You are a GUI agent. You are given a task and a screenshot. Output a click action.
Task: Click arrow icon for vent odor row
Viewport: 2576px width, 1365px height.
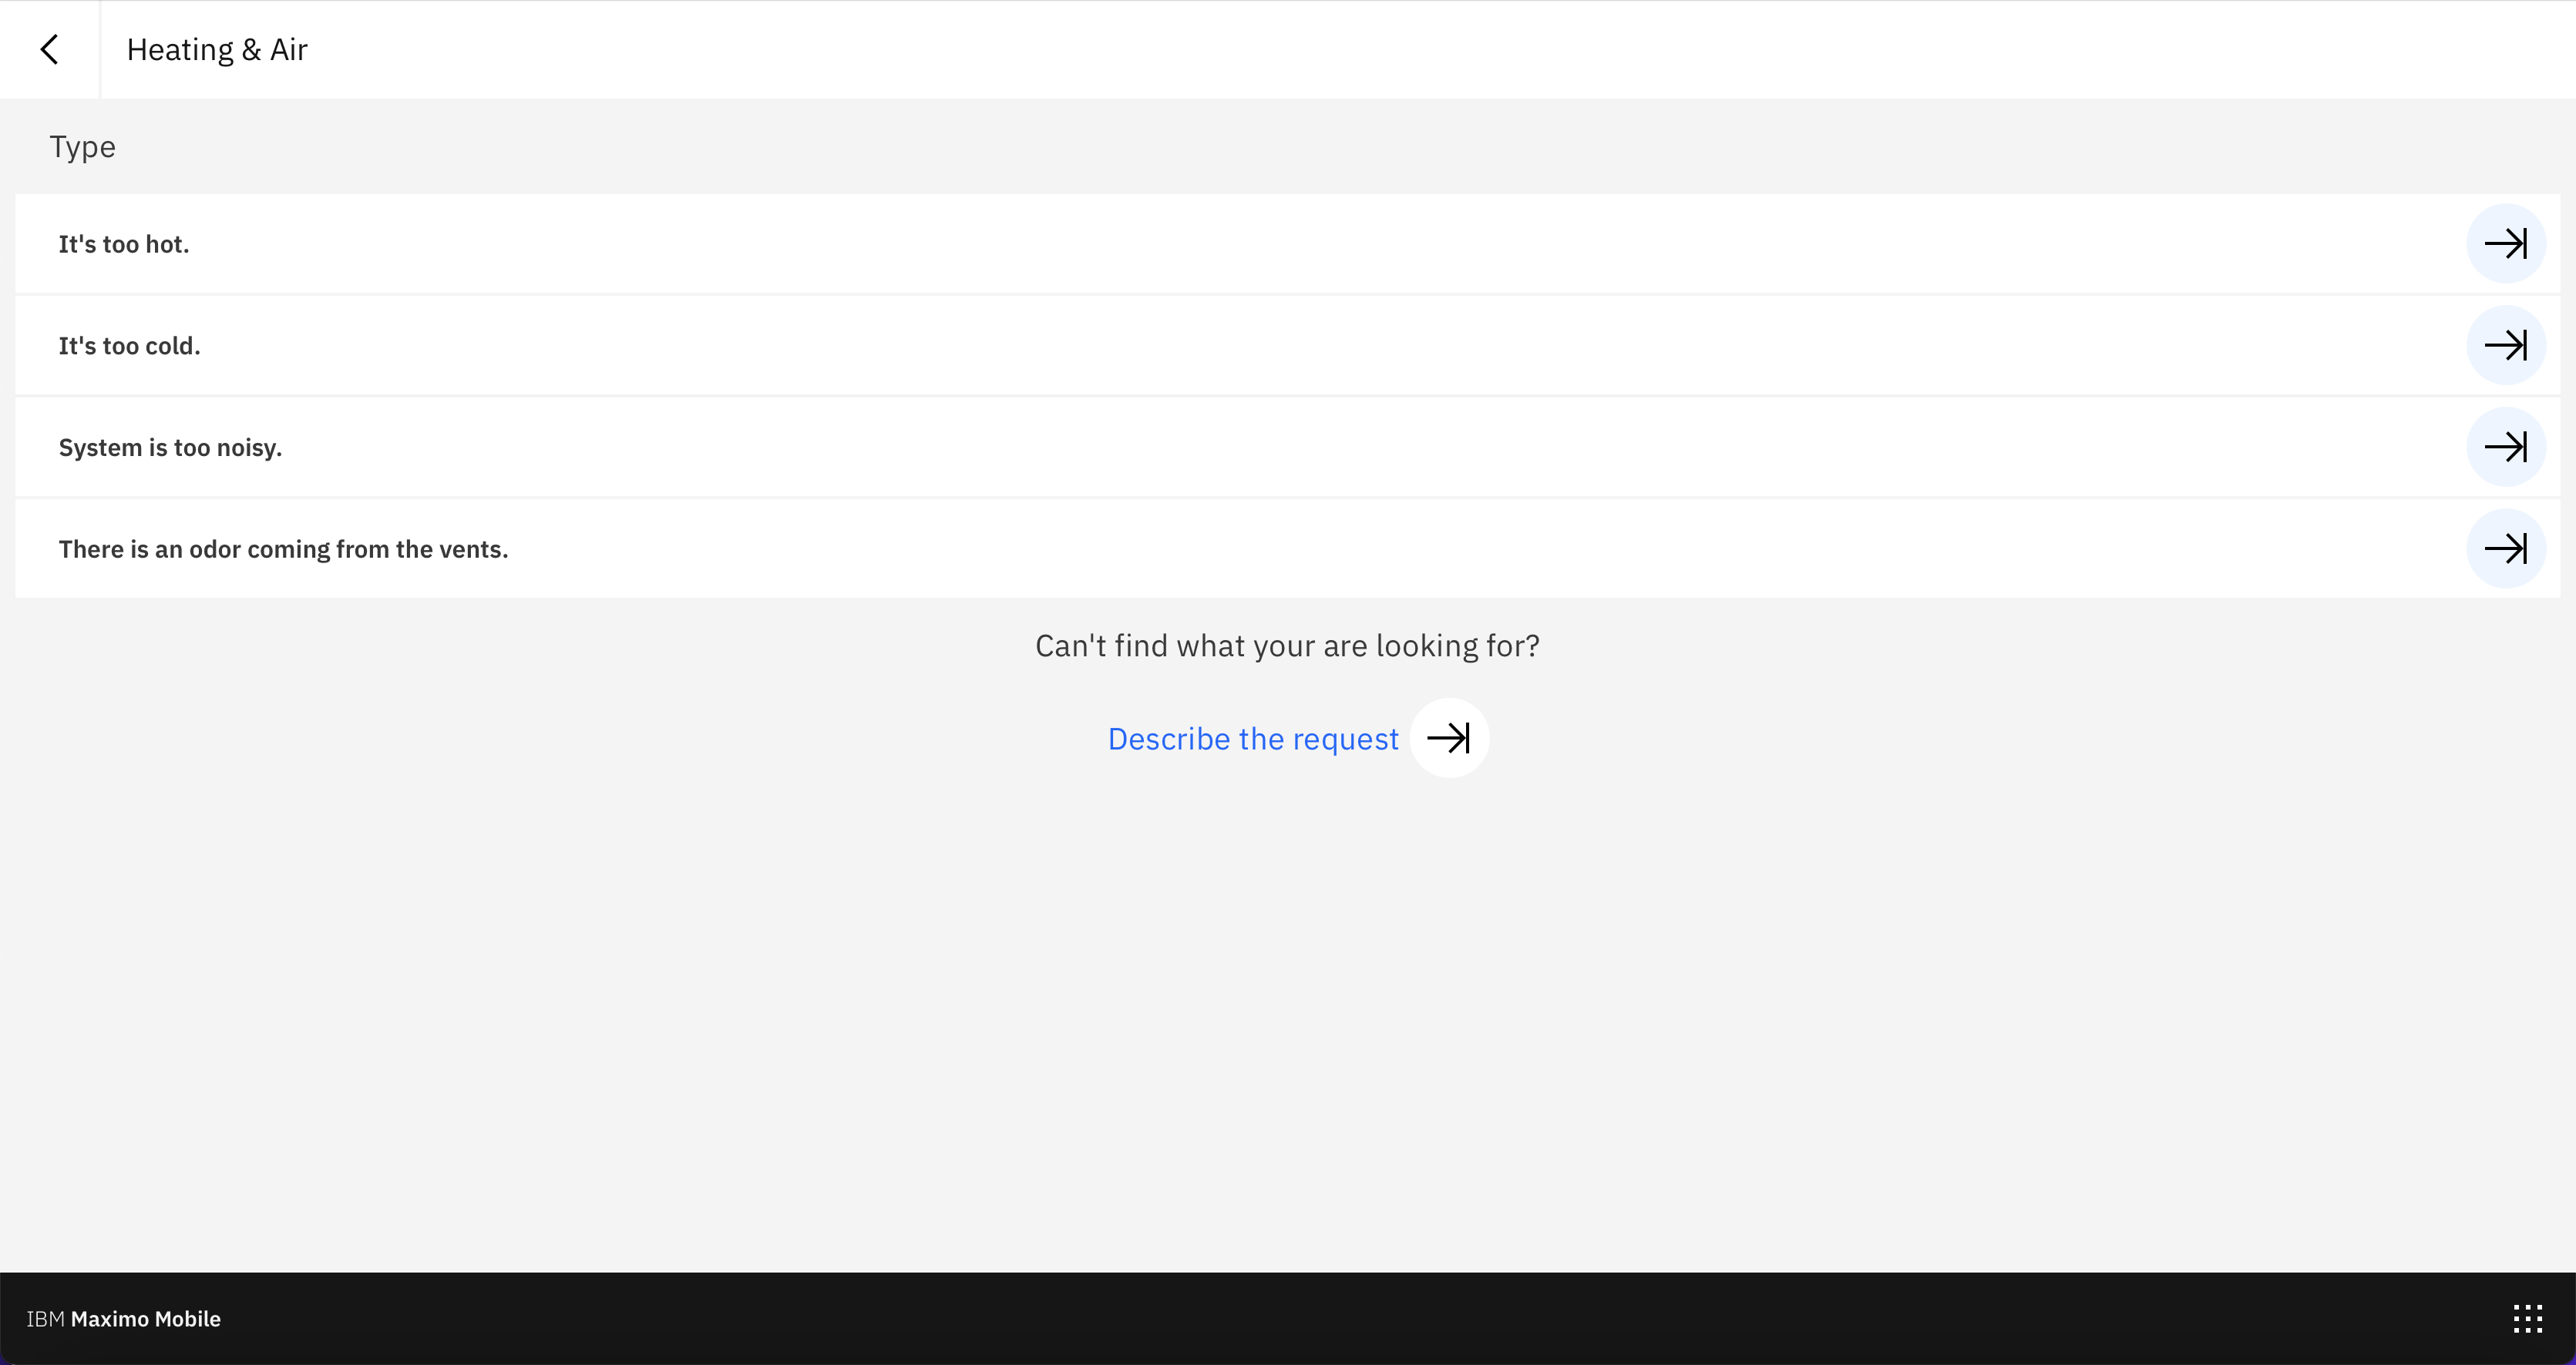coord(2505,548)
